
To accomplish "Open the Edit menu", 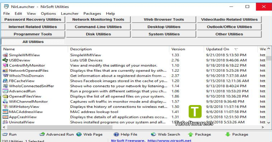I will pos(18,14).
